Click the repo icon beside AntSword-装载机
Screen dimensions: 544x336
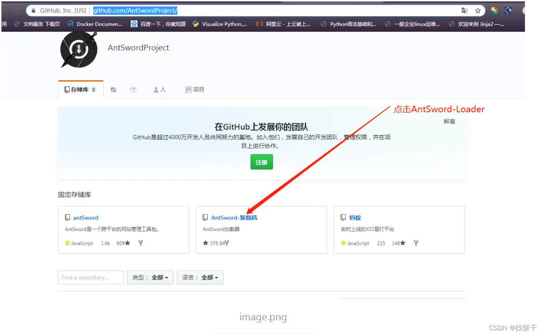pos(205,218)
